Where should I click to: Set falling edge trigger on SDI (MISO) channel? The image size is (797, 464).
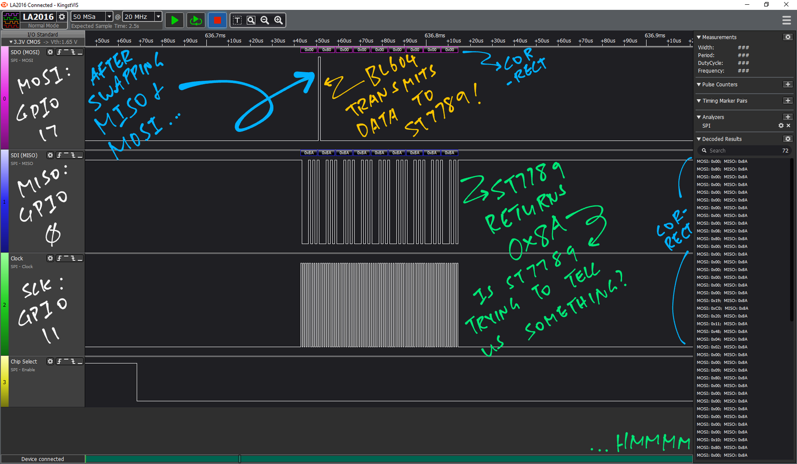(73, 155)
